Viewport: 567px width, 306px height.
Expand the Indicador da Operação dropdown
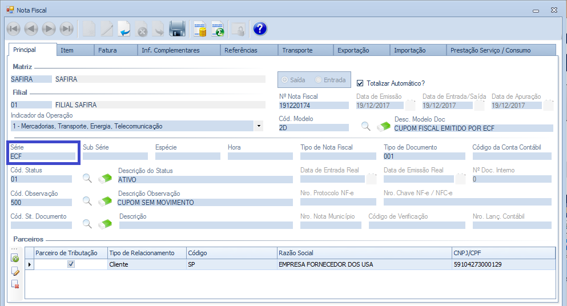point(259,126)
